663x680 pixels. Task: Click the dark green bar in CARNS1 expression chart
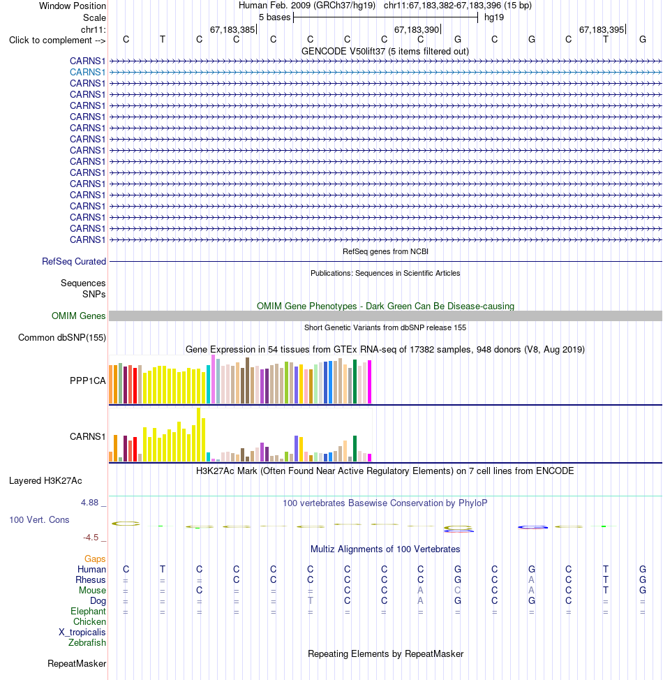coord(355,448)
